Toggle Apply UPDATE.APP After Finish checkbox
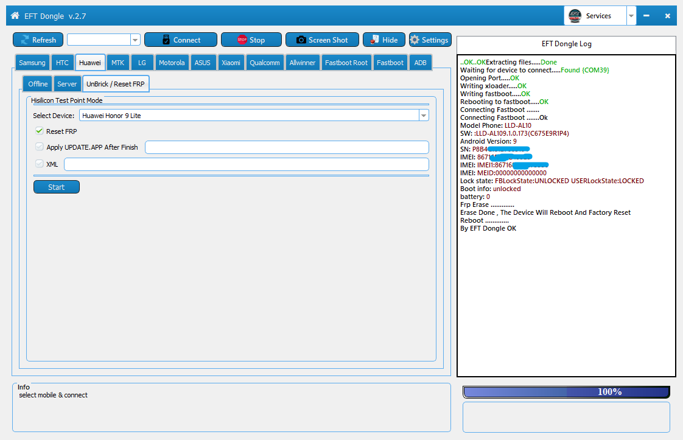The image size is (683, 440). [40, 147]
